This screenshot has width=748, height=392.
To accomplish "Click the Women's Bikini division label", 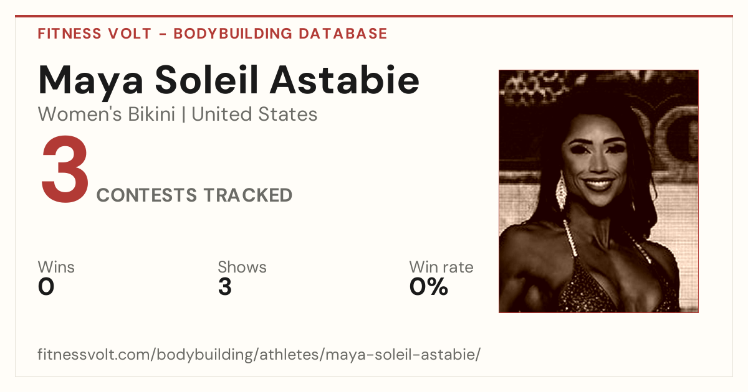I will click(x=107, y=114).
